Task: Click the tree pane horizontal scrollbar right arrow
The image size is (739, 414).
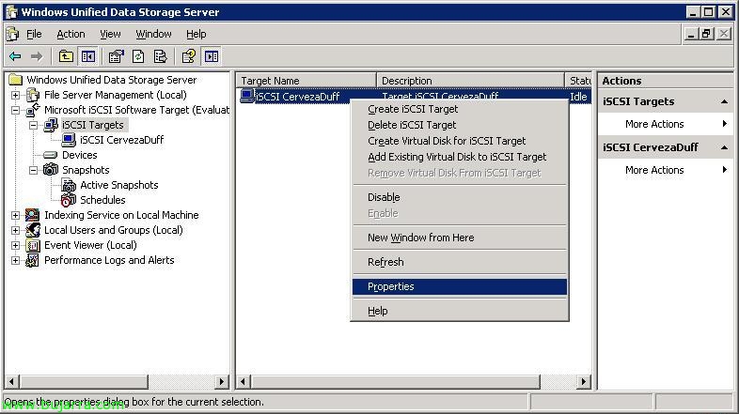Action: [223, 382]
